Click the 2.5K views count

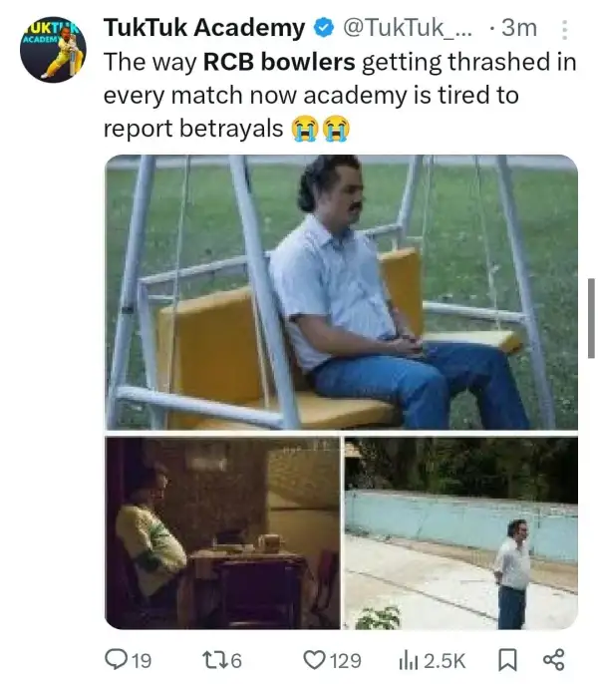click(445, 660)
